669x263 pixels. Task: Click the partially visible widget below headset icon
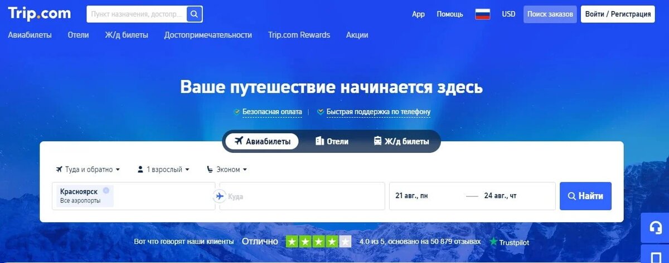tap(656, 254)
